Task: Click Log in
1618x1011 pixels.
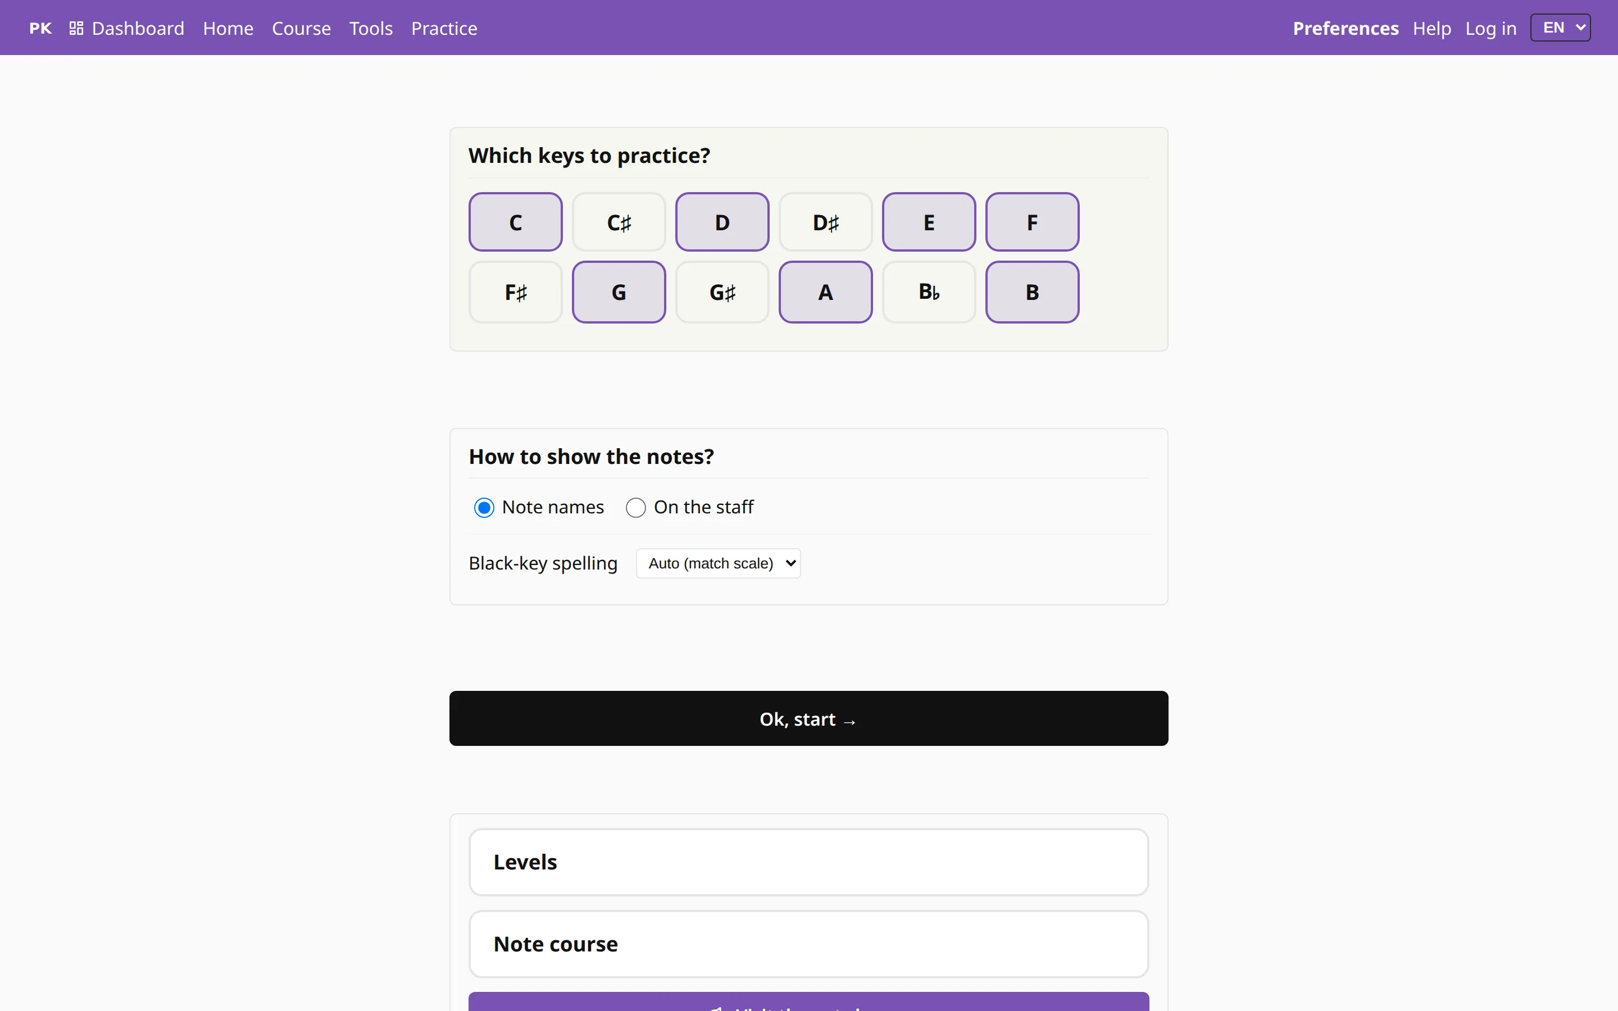Action: [x=1490, y=28]
